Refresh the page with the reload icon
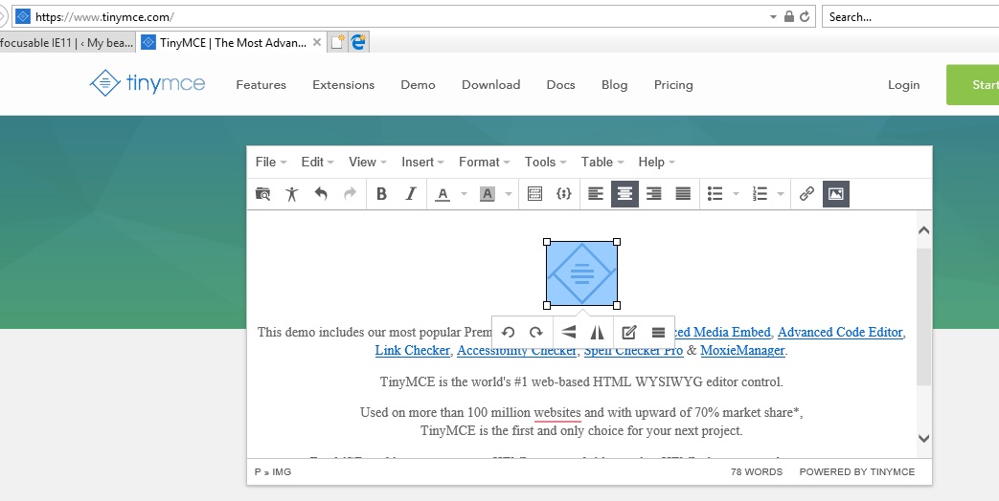The width and height of the screenshot is (999, 501). 805,16
